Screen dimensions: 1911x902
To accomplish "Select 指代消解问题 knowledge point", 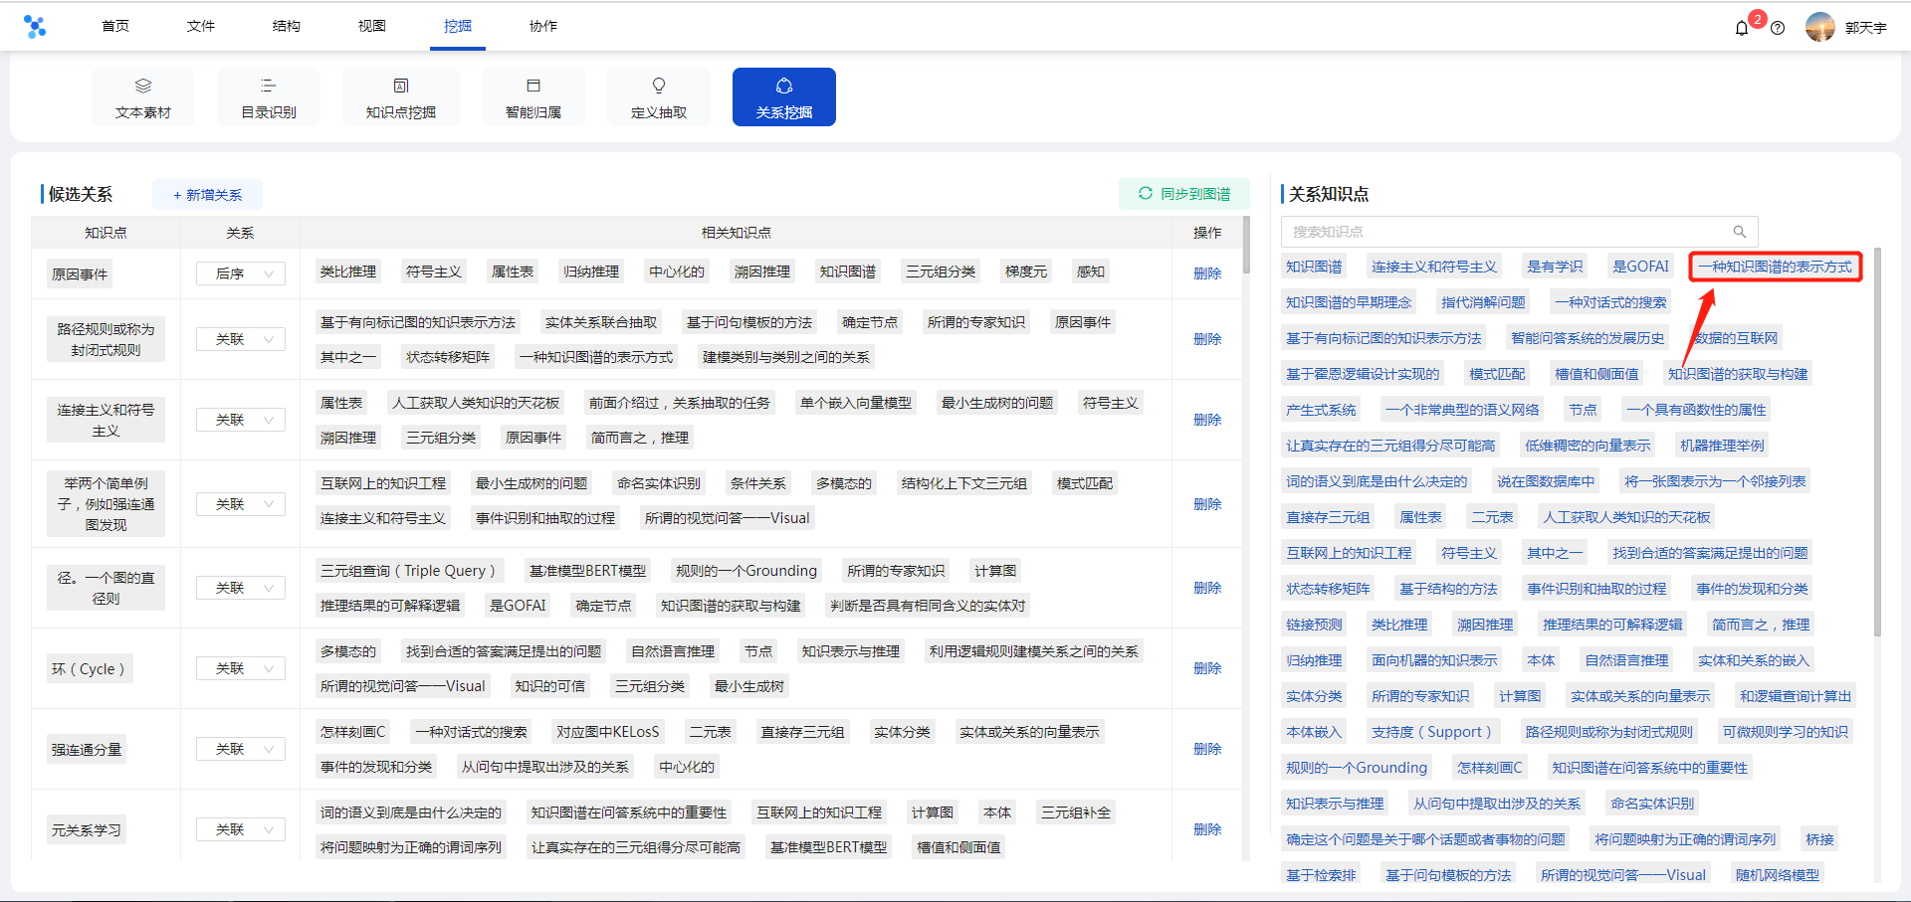I will [1483, 302].
